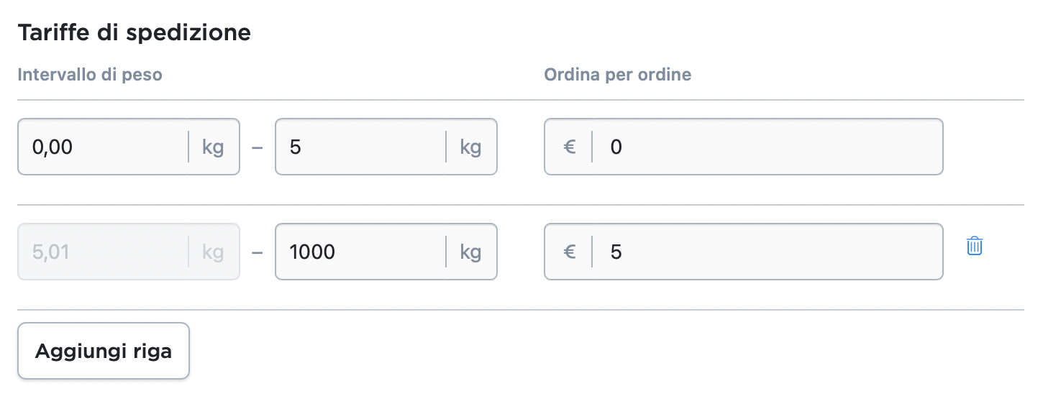
Task: Click the kg unit beside the 0,00 value
Action: point(213,147)
